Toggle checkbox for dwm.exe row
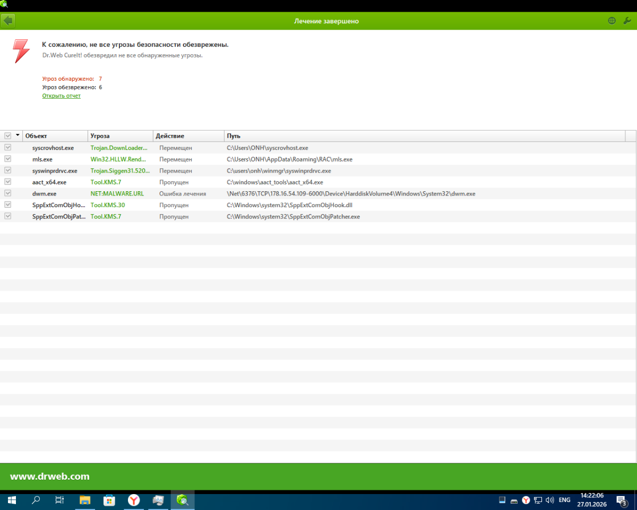The image size is (637, 510). pos(7,193)
